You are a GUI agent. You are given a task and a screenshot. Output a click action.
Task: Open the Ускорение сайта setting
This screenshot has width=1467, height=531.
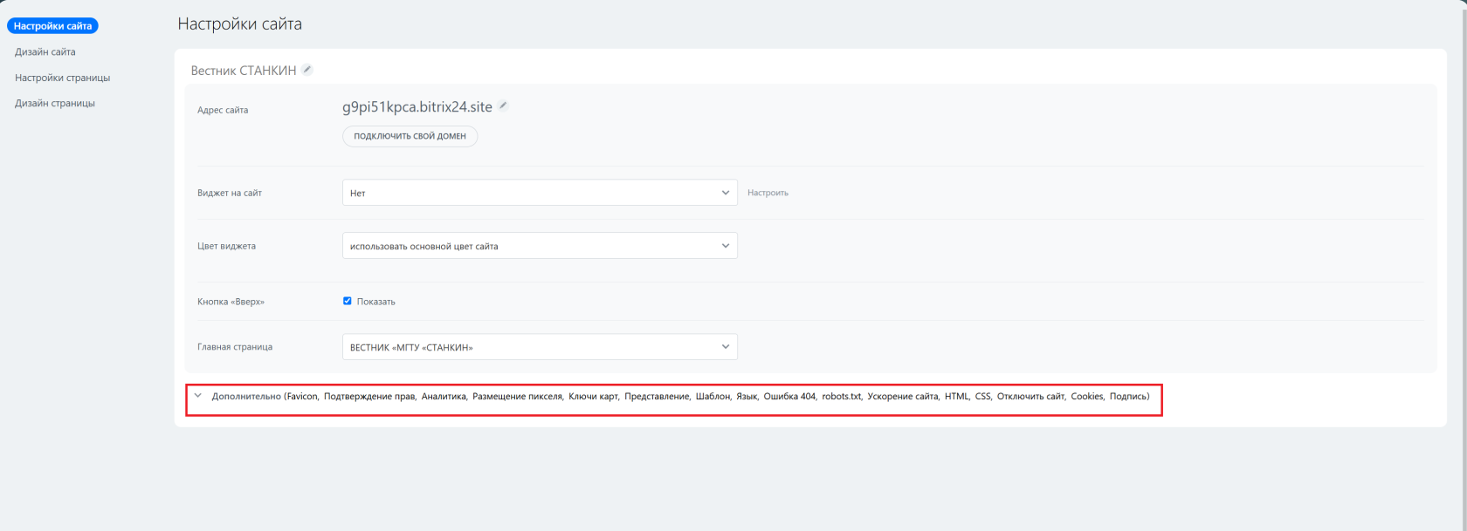coord(903,396)
